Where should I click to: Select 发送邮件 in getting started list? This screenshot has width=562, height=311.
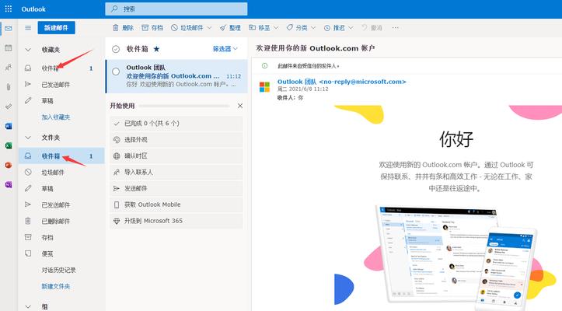click(176, 188)
